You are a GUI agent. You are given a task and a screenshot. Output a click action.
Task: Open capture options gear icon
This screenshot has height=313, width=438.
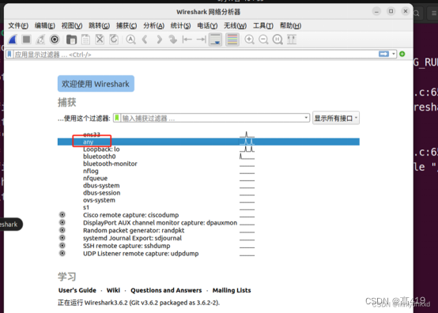(55, 40)
